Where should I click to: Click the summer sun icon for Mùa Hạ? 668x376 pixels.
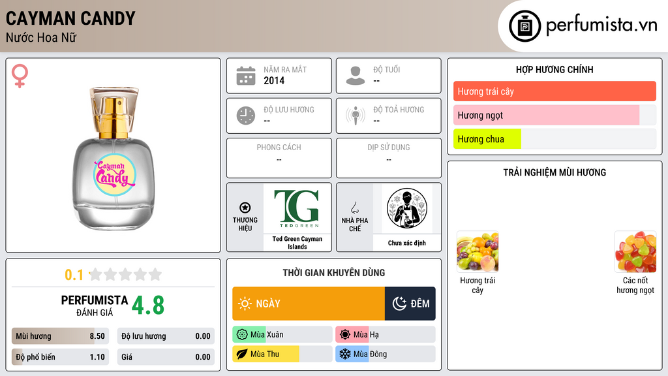point(345,335)
